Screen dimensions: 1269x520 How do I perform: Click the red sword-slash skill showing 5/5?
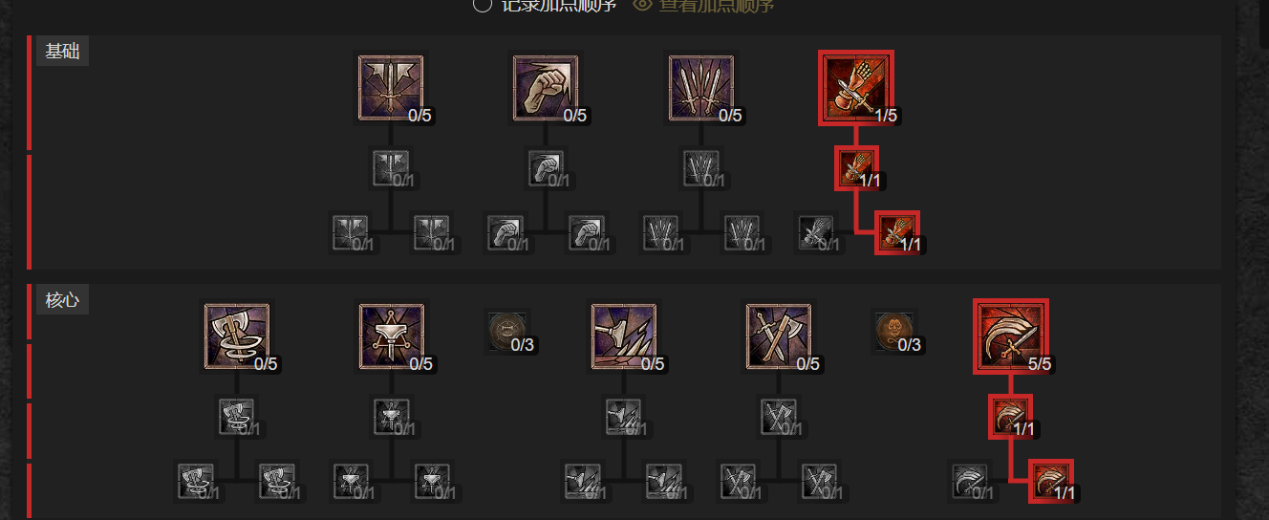pyautogui.click(x=1011, y=336)
